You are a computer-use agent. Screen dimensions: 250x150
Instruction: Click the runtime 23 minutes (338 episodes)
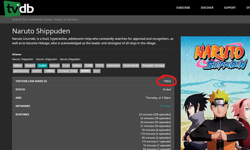click(155, 114)
